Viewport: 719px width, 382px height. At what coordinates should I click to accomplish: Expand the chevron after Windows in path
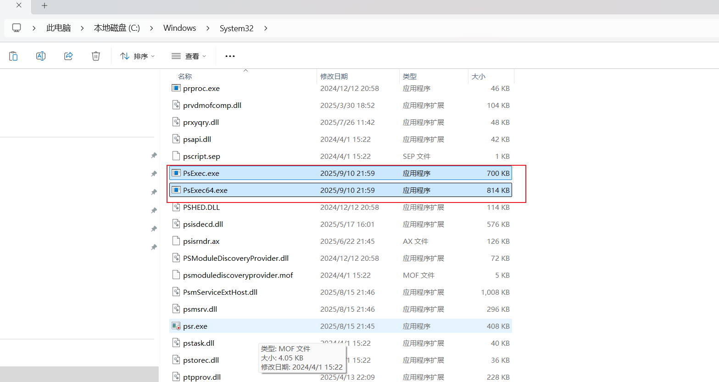coord(208,28)
